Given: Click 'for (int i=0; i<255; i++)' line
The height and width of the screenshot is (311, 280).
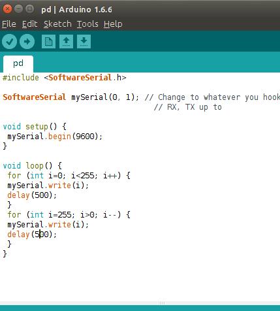Looking at the screenshot, I should [x=69, y=176].
